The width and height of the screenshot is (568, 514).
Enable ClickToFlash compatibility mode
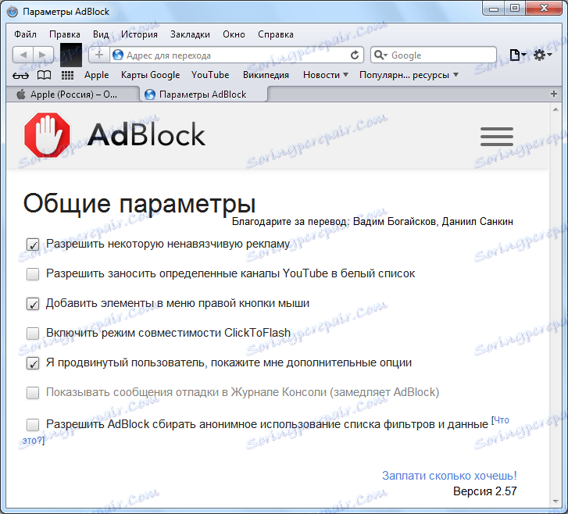click(x=33, y=334)
